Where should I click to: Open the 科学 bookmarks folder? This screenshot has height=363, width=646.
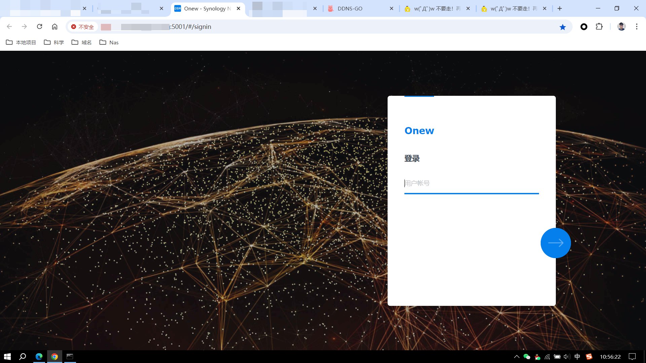coord(54,42)
